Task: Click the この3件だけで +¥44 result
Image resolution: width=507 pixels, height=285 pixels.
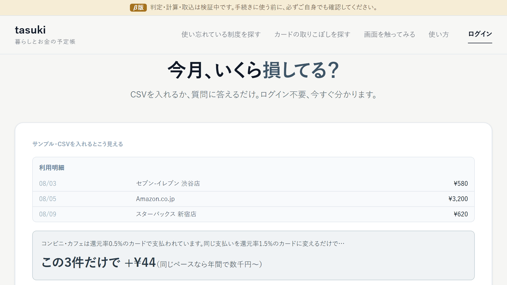Action: pos(99,263)
